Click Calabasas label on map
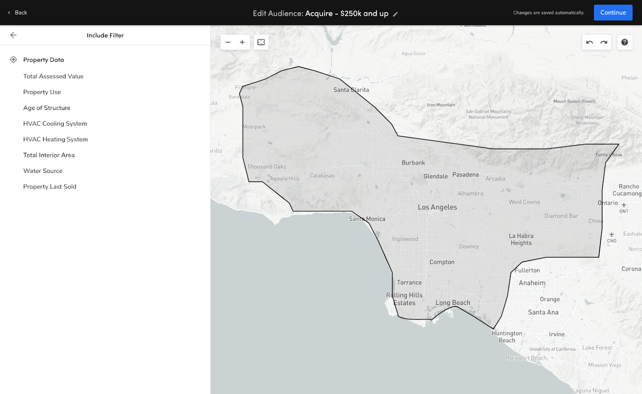The image size is (642, 394). (x=322, y=176)
